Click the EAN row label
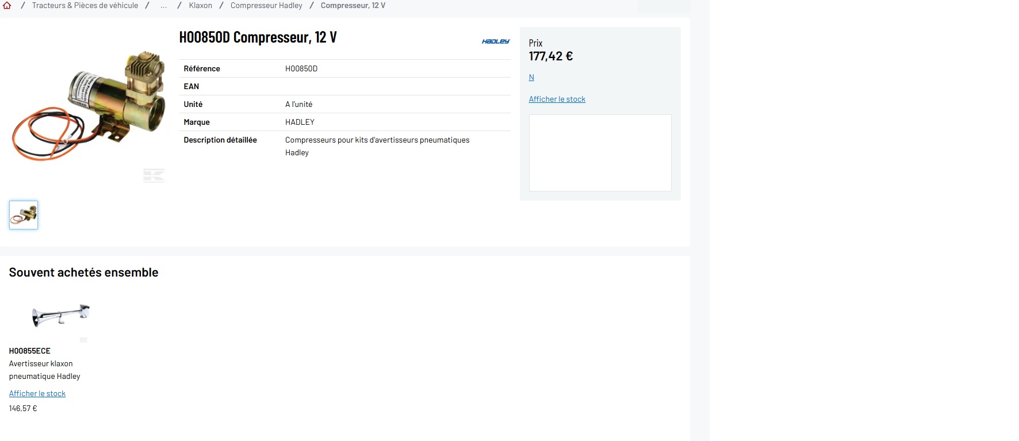The height and width of the screenshot is (441, 1019). [x=191, y=86]
